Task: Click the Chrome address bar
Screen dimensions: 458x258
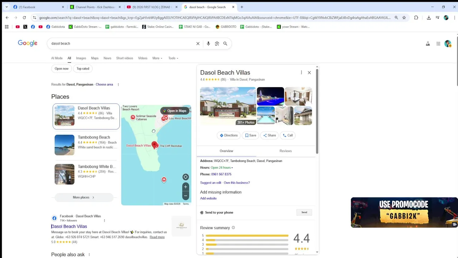Action: pyautogui.click(x=215, y=18)
